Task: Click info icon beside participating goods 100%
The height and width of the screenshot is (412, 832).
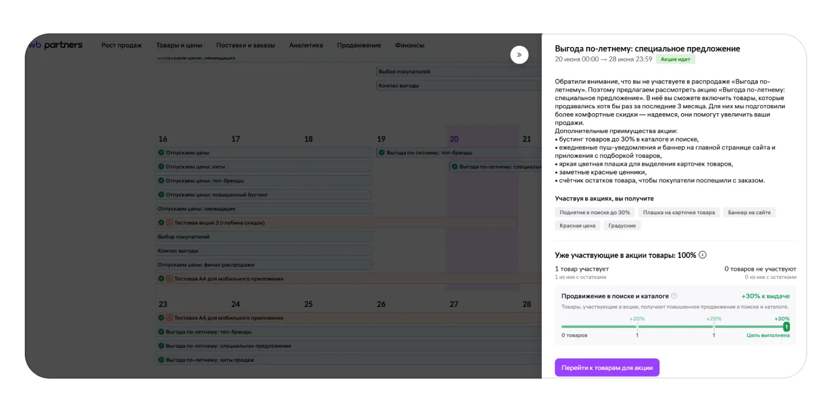Action: click(x=703, y=255)
